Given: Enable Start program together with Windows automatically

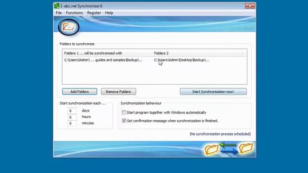Looking at the screenshot, I should [124, 112].
